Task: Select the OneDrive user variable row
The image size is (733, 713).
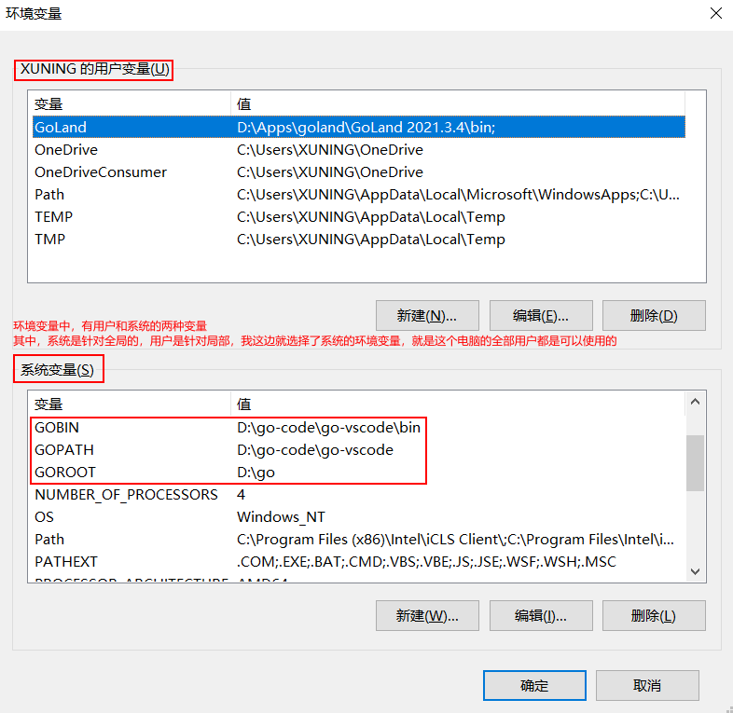Action: [x=358, y=149]
